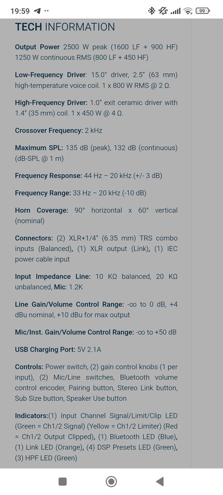The image size is (223, 495).
Task: Tap the Controls specification label
Action: click(x=29, y=367)
